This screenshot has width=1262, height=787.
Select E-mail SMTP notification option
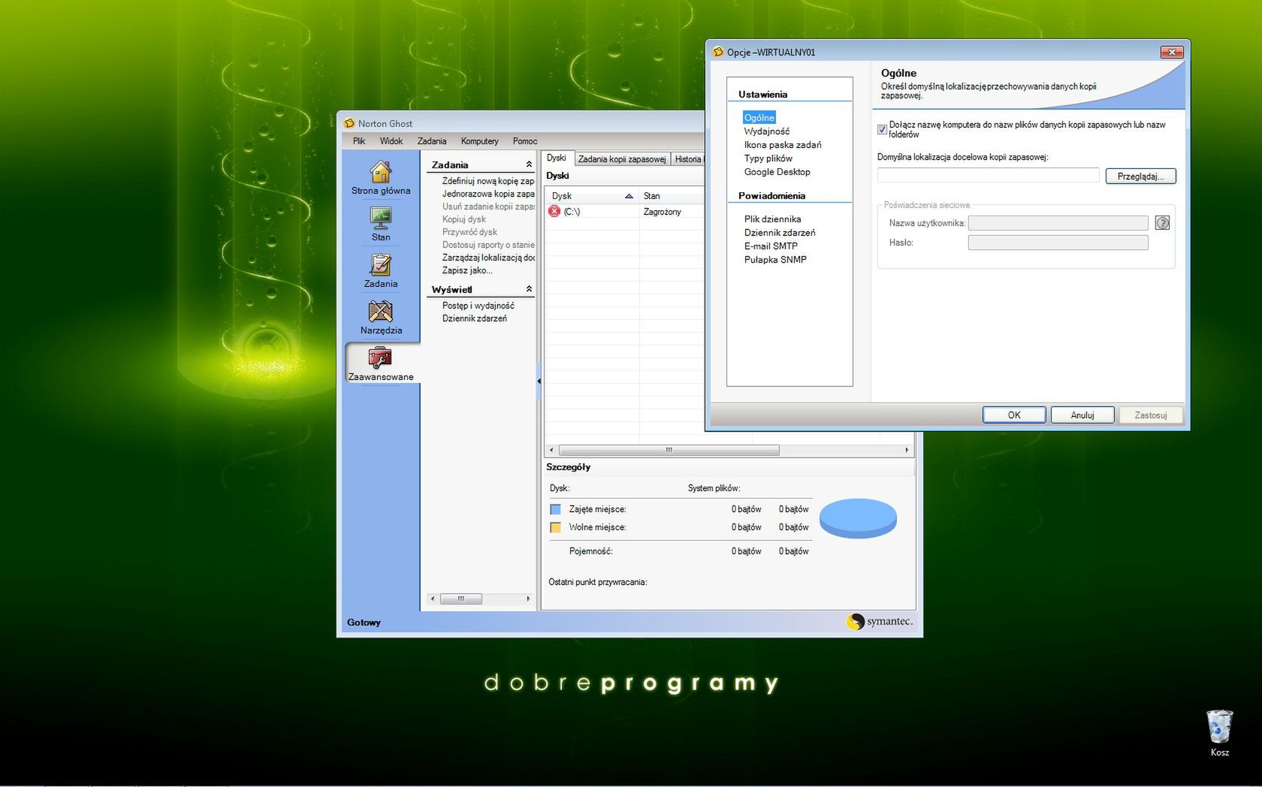coord(771,246)
